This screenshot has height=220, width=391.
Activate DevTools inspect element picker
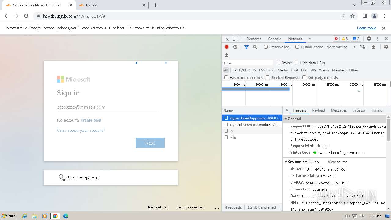point(227,39)
